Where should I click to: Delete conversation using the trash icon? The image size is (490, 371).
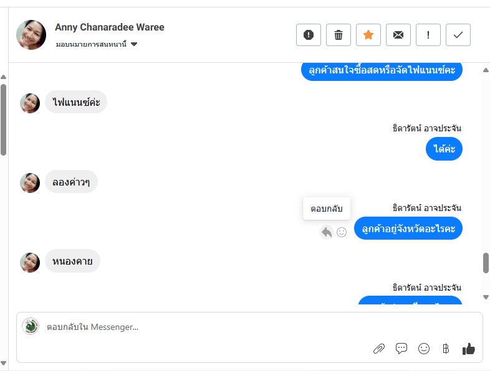click(339, 35)
